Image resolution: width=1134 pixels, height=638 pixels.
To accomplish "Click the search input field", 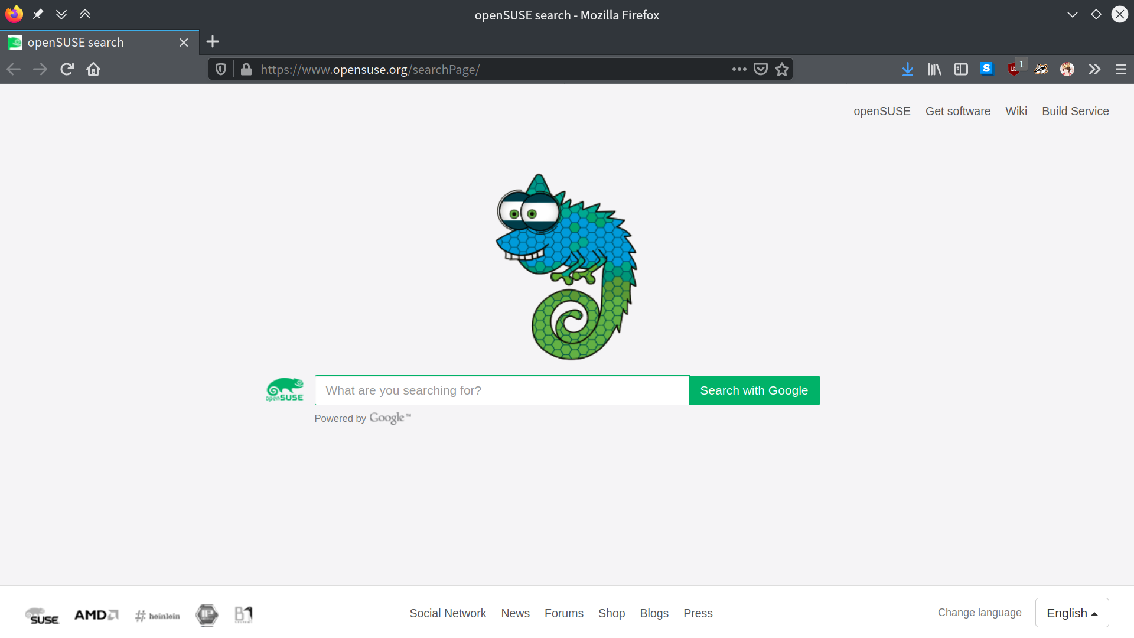I will tap(503, 390).
